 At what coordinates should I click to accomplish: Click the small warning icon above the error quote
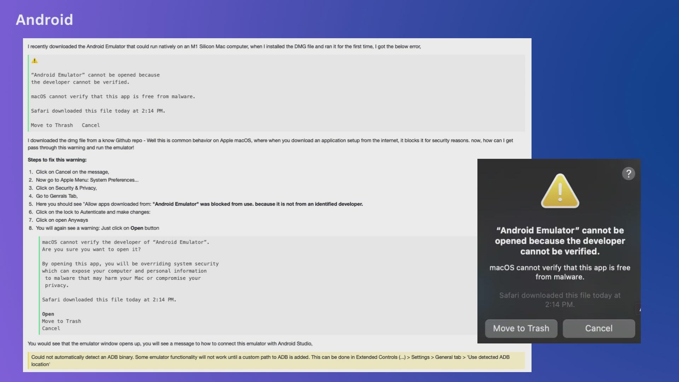pos(35,61)
